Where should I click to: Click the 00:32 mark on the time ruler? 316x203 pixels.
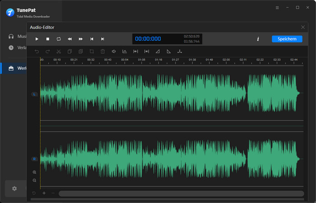click(x=91, y=60)
